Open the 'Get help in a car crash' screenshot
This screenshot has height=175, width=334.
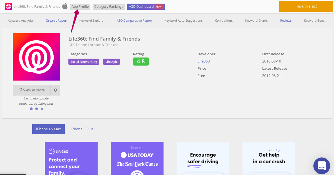pyautogui.click(x=269, y=158)
